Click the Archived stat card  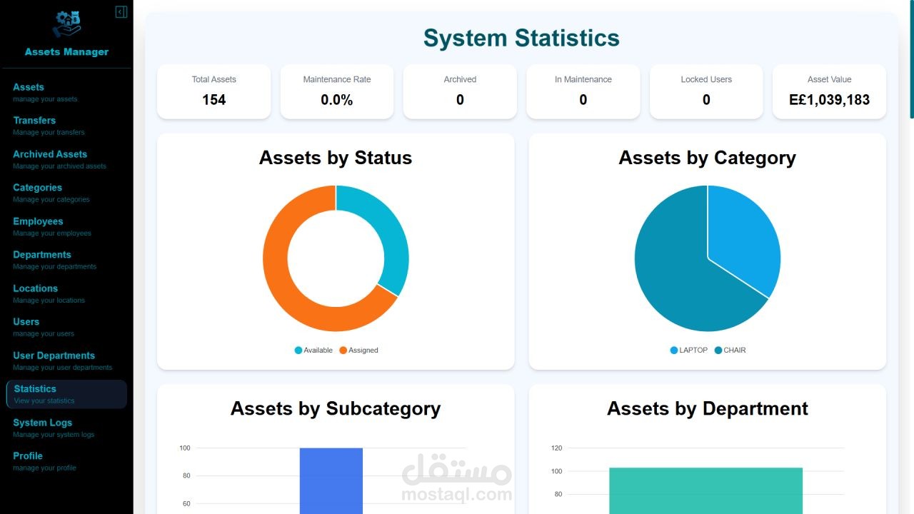pyautogui.click(x=460, y=91)
